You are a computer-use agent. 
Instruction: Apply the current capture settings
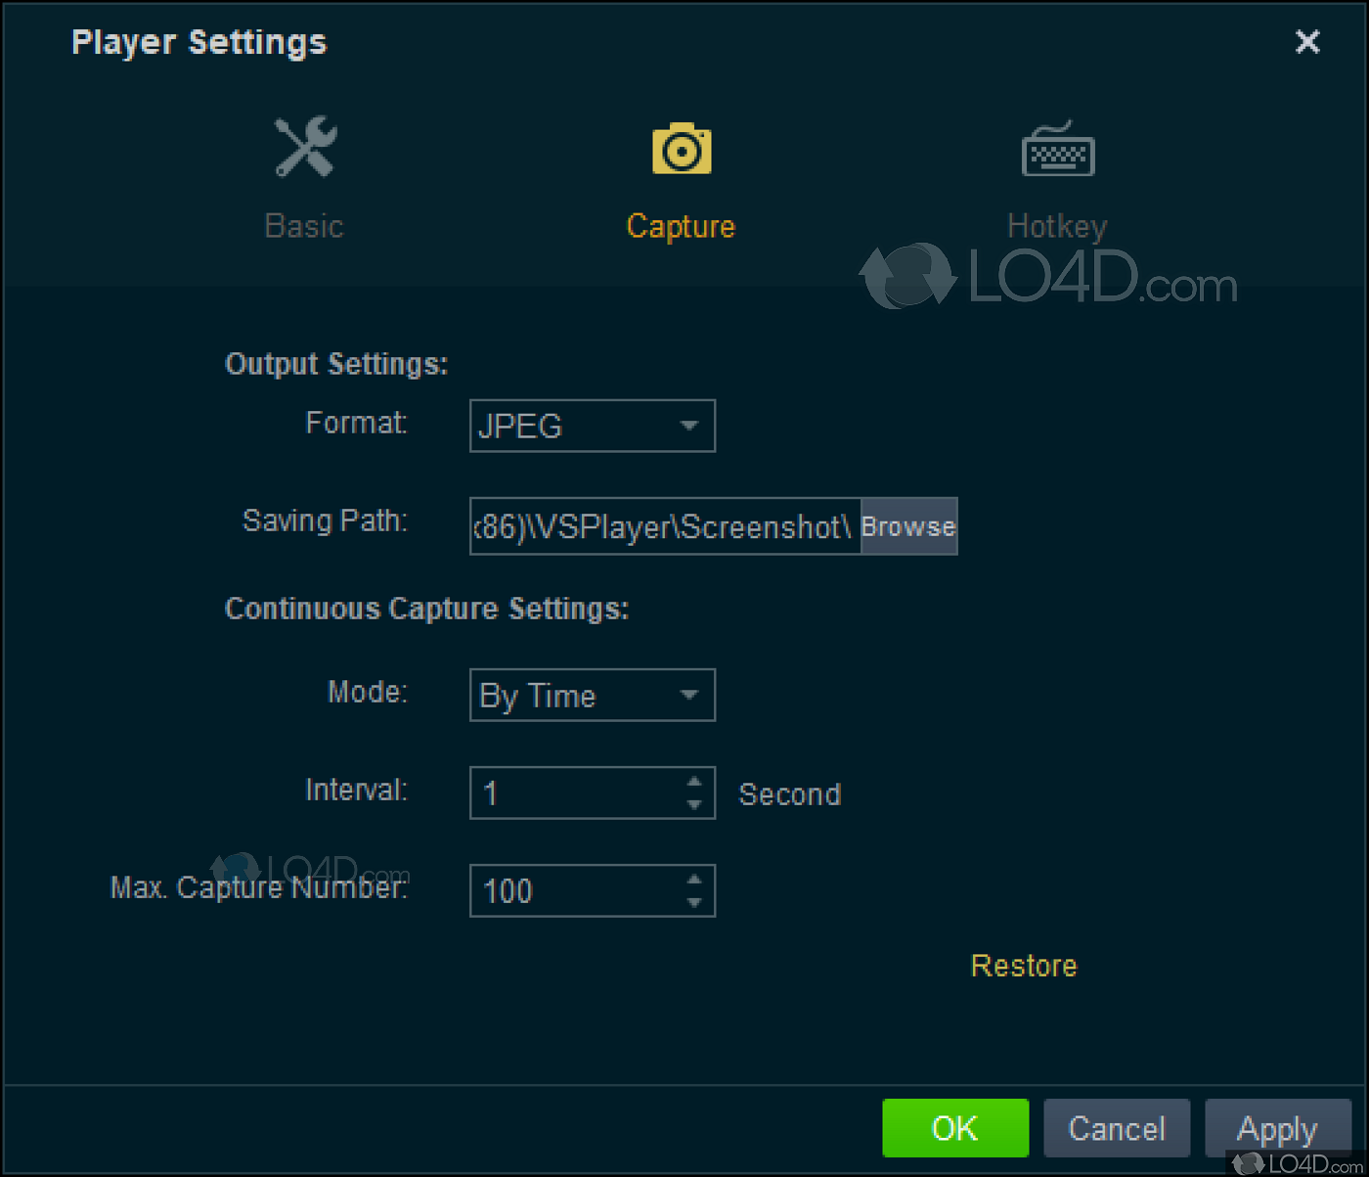1278,1128
